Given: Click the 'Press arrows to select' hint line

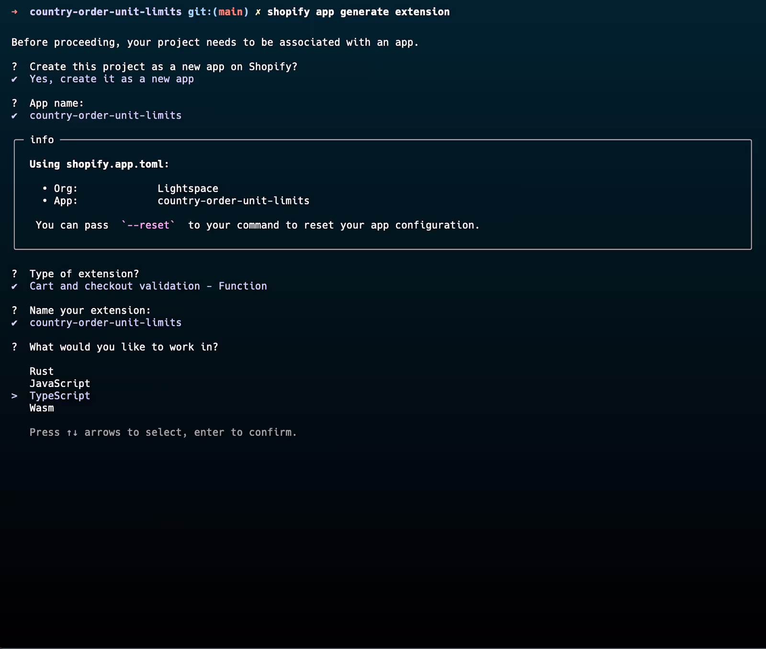Looking at the screenshot, I should [163, 433].
